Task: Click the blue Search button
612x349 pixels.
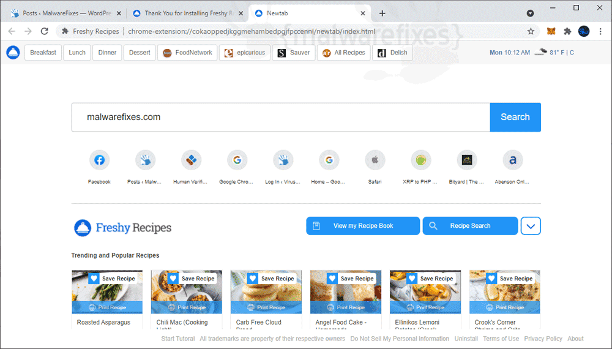Action: [515, 117]
